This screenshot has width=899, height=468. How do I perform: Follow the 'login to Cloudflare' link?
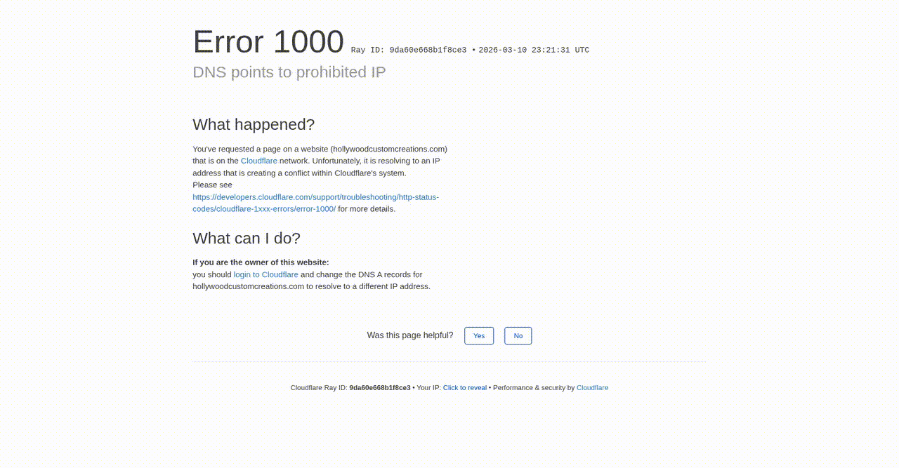tap(266, 274)
